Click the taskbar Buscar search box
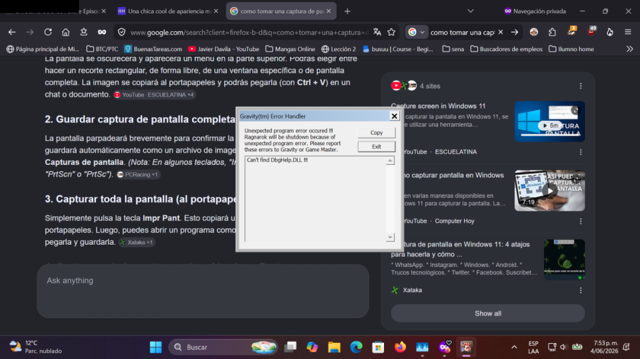Viewport: 640px width, 359px height. coord(223,348)
